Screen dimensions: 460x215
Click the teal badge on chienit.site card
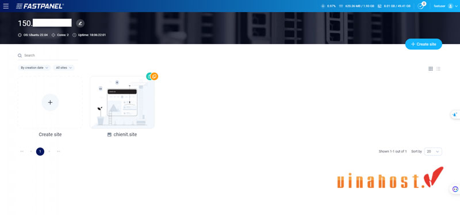(x=149, y=76)
